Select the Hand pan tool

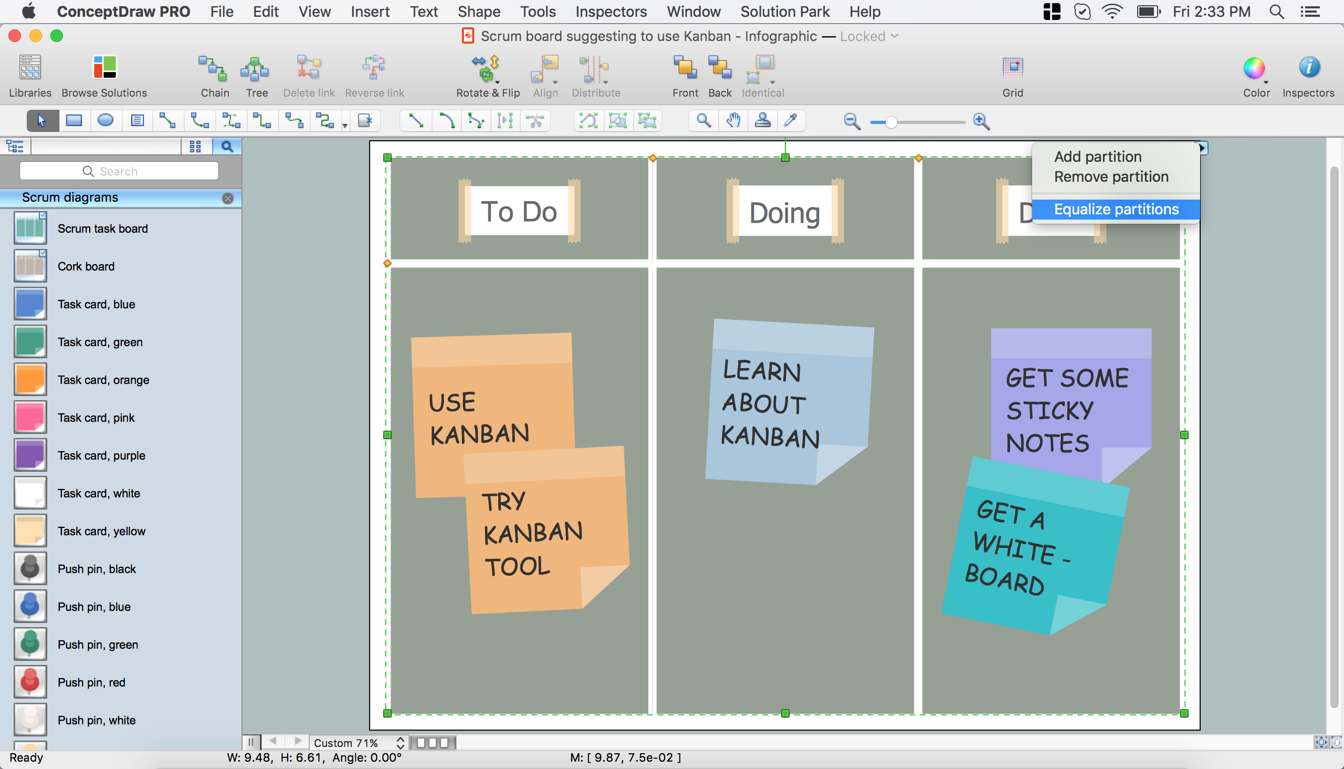pos(733,121)
